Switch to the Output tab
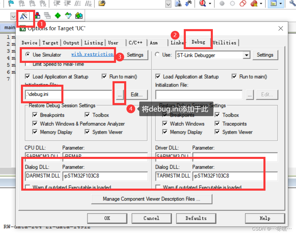The image size is (296, 234). tap(71, 43)
